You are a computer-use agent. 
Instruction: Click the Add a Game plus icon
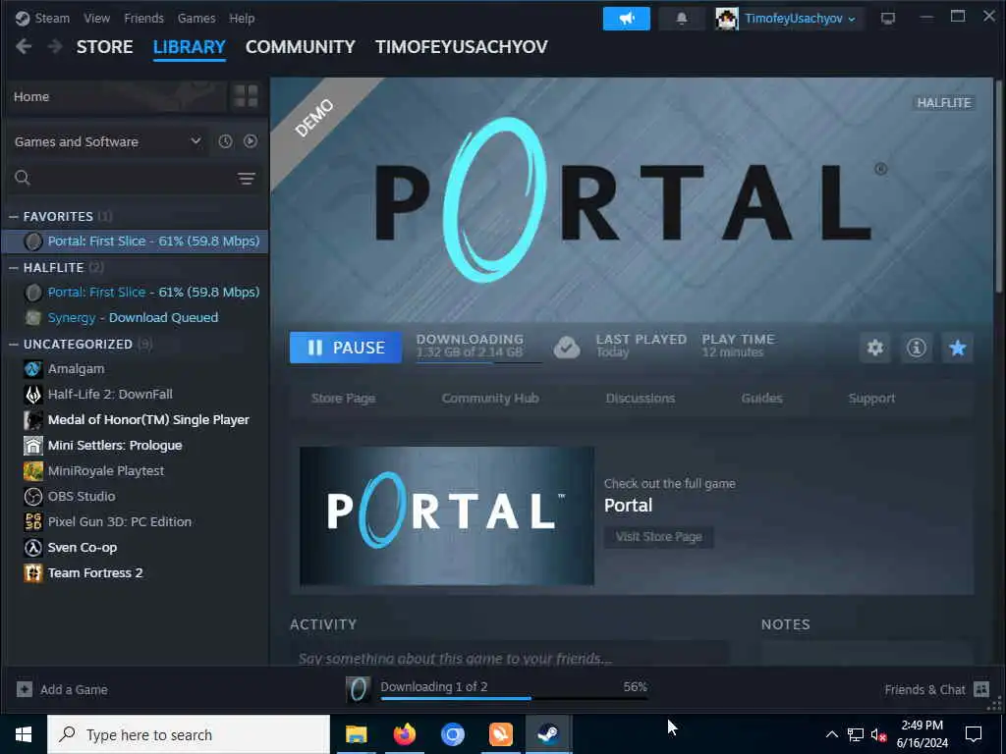point(25,689)
